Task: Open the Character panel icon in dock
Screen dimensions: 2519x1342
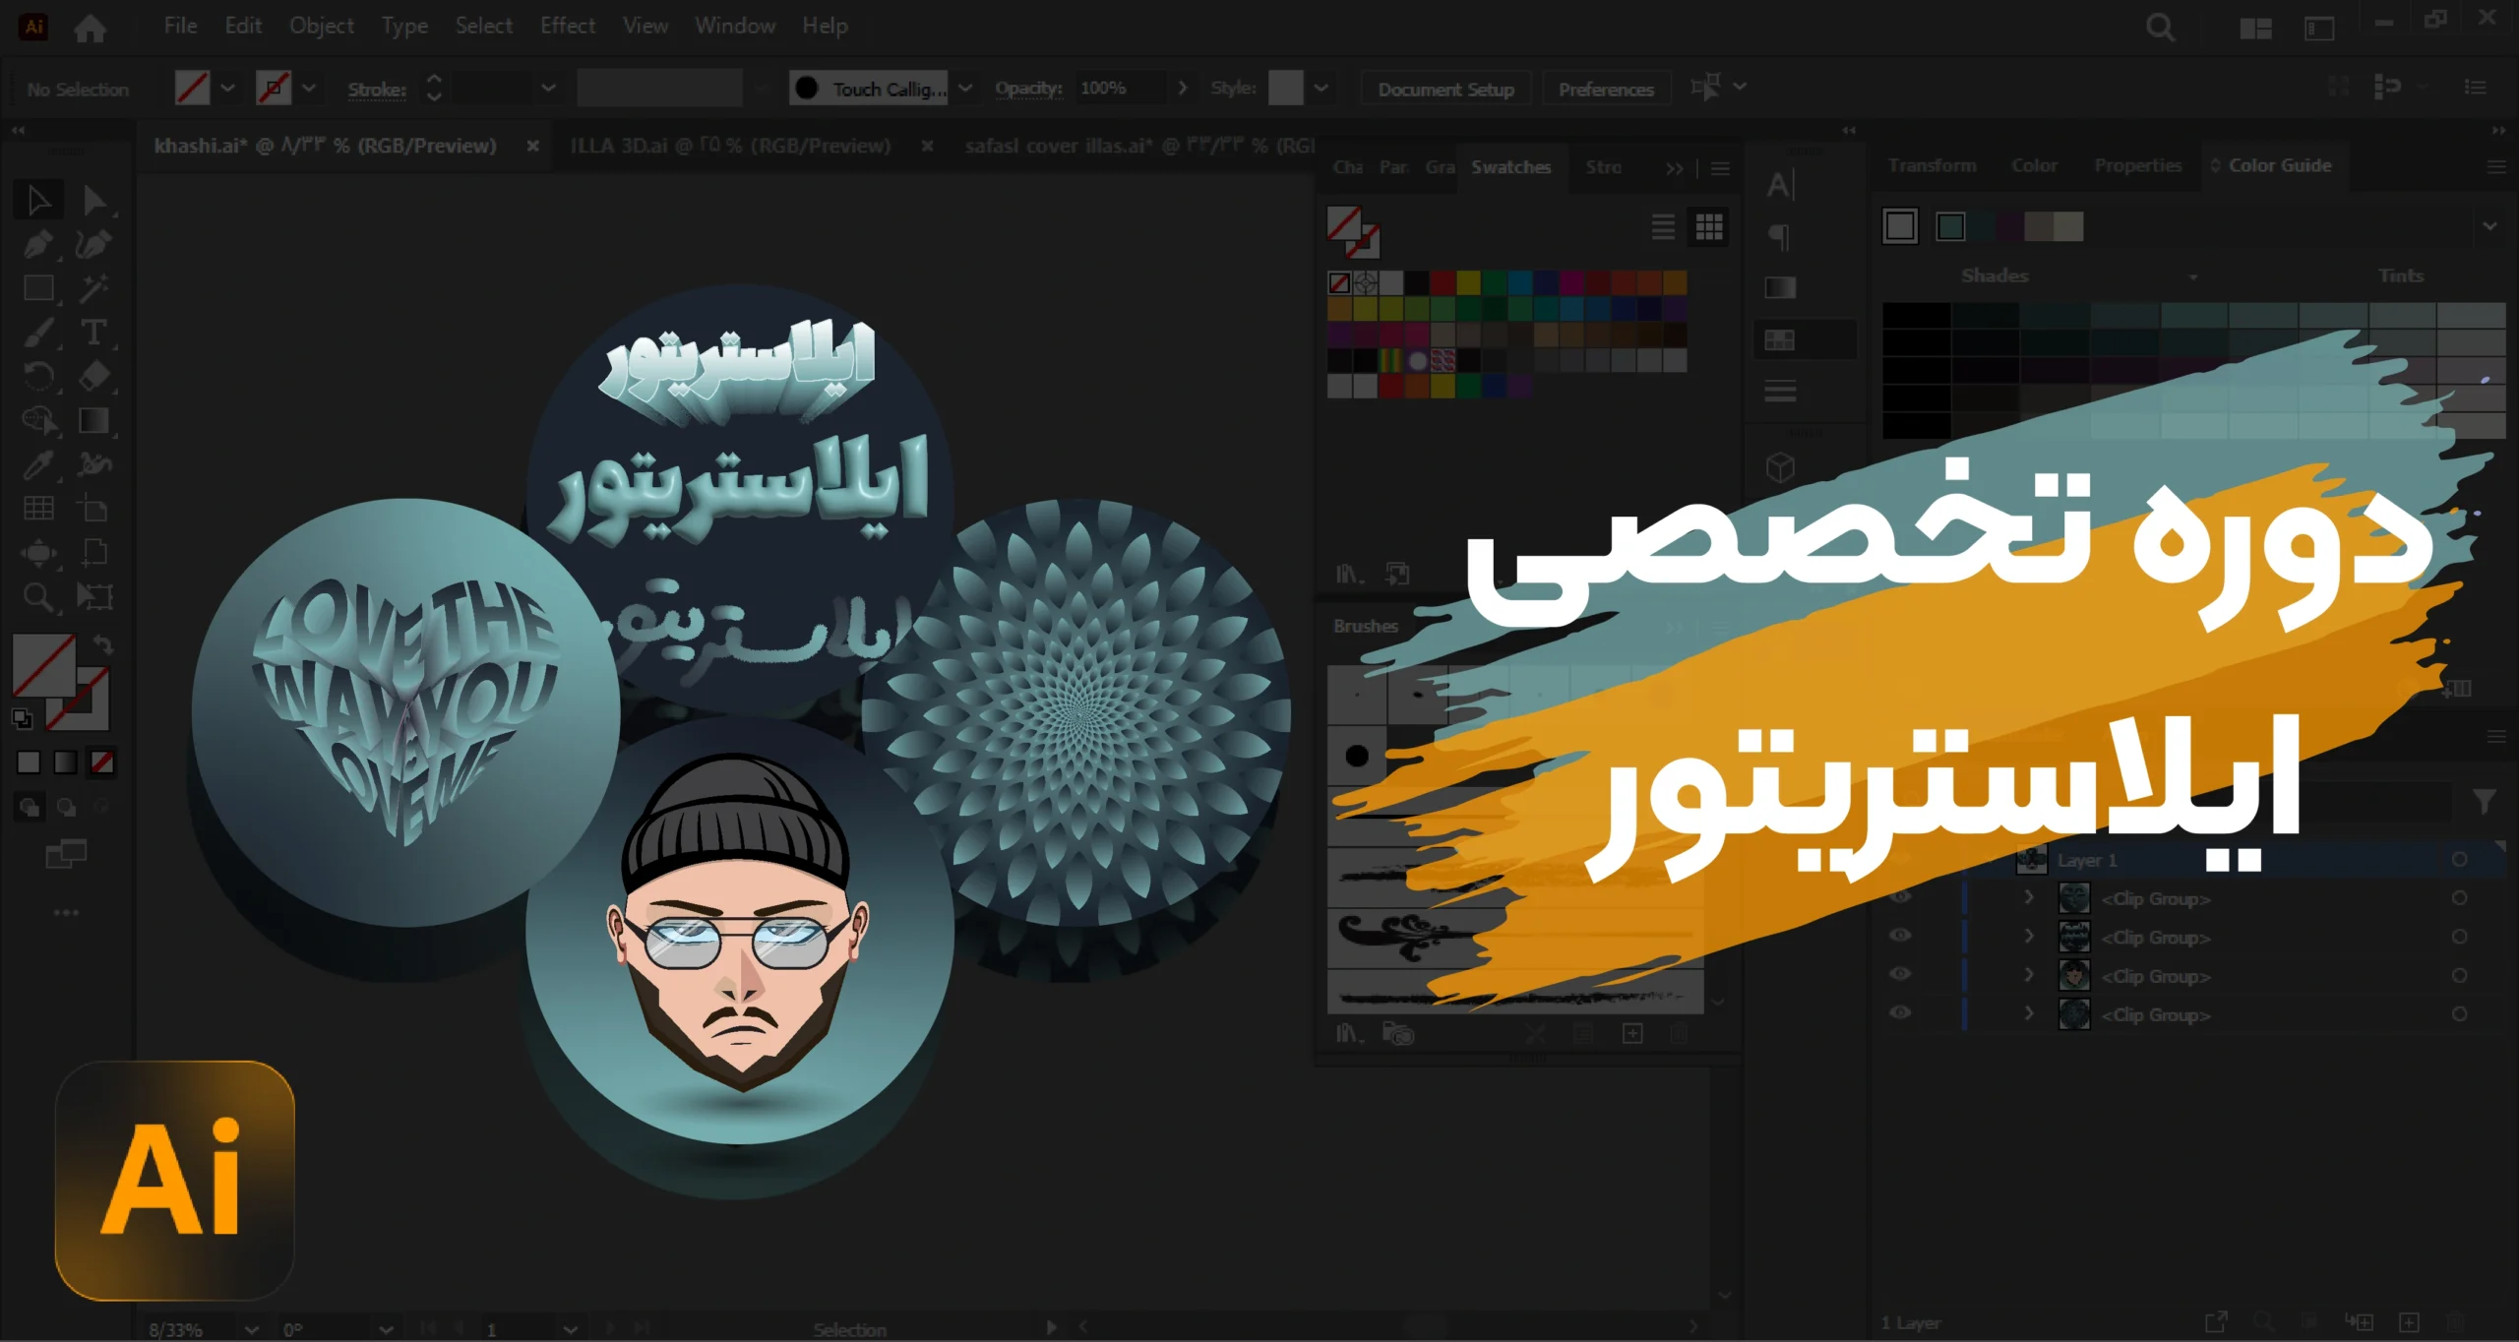Action: (1781, 185)
